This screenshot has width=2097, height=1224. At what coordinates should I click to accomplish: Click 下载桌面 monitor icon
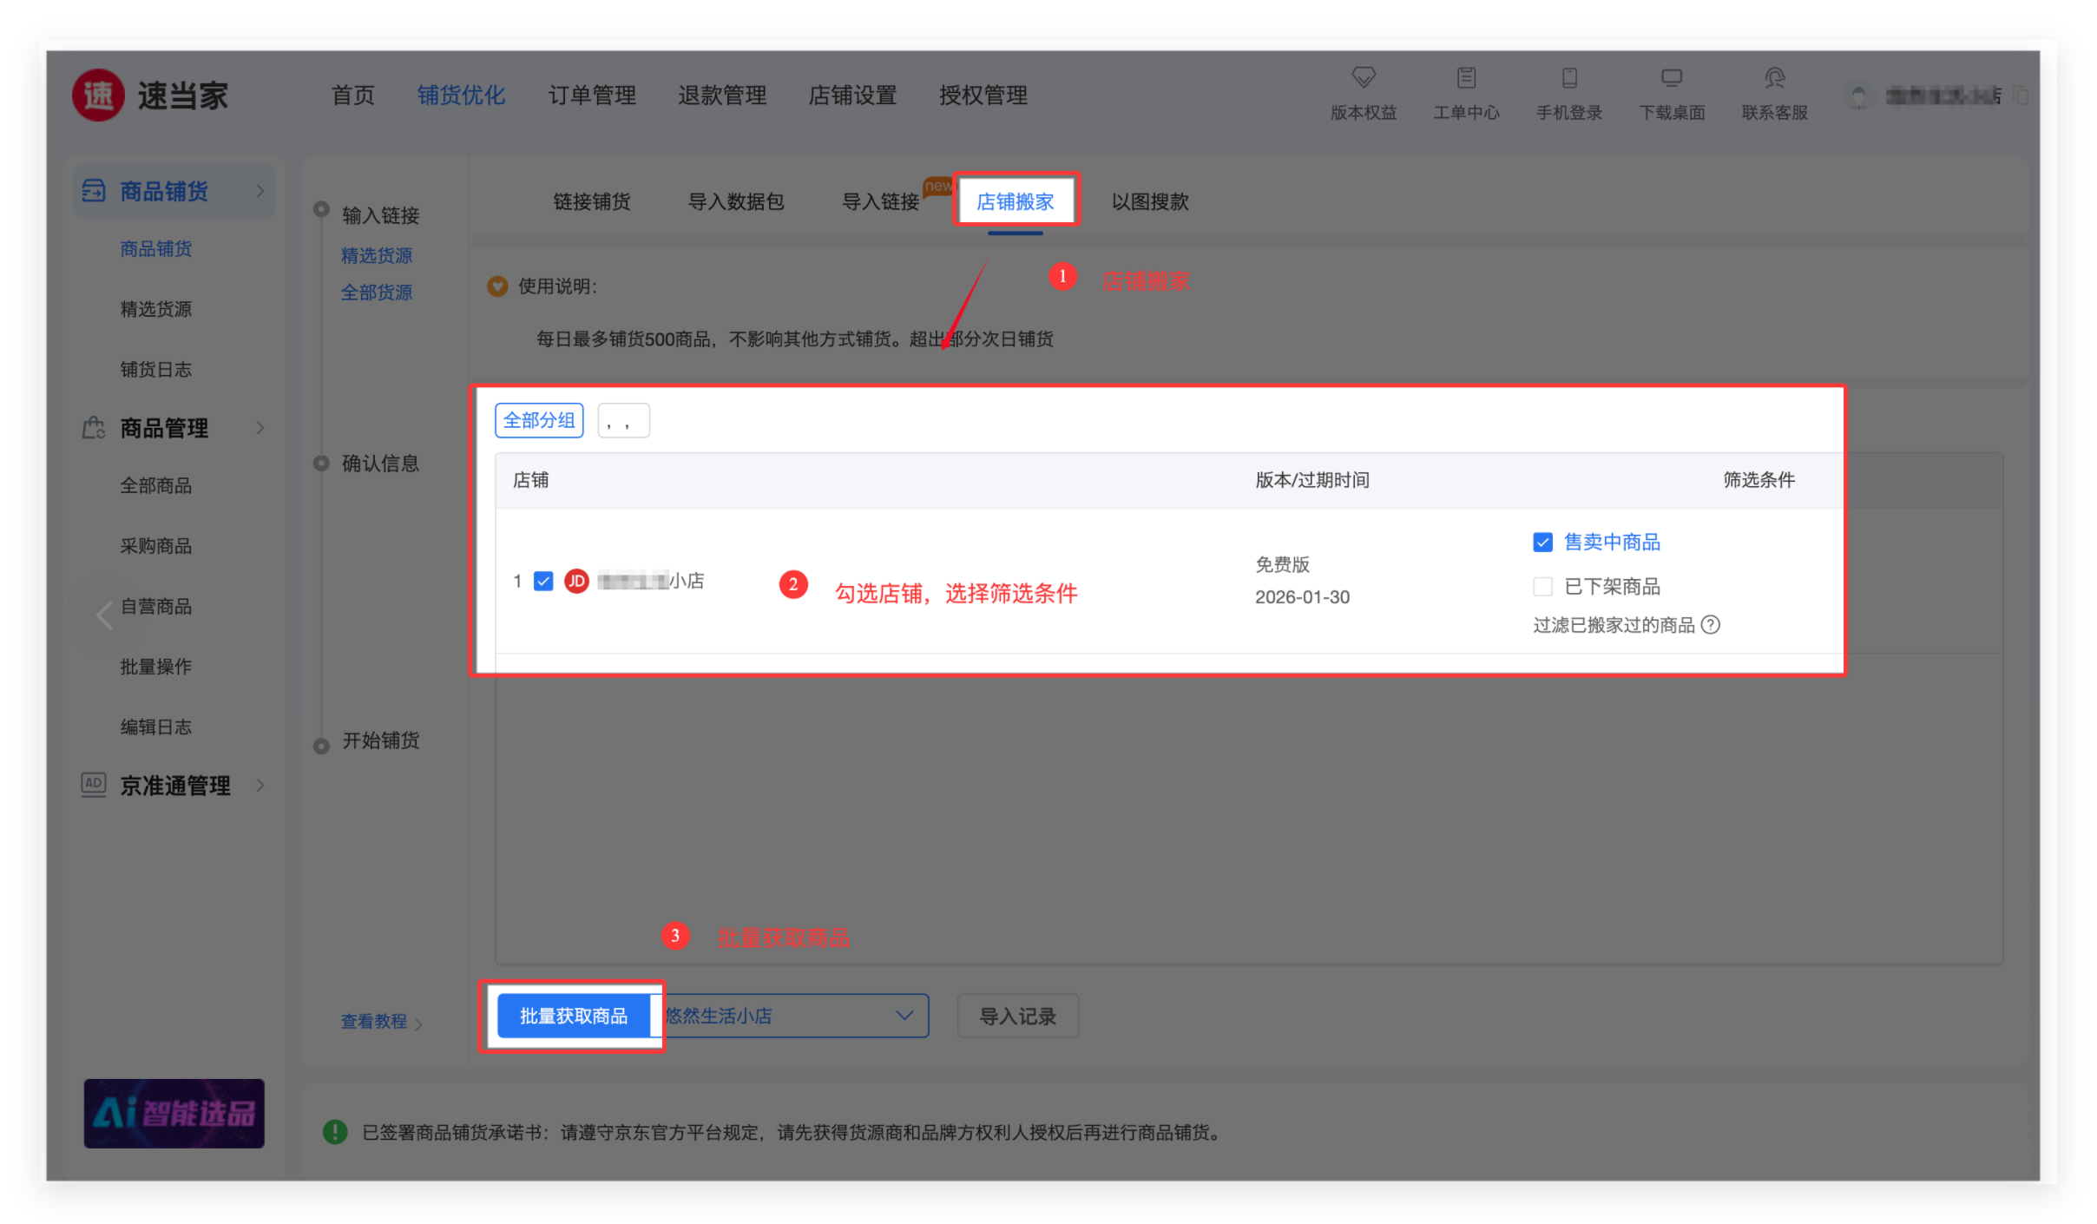[1671, 78]
